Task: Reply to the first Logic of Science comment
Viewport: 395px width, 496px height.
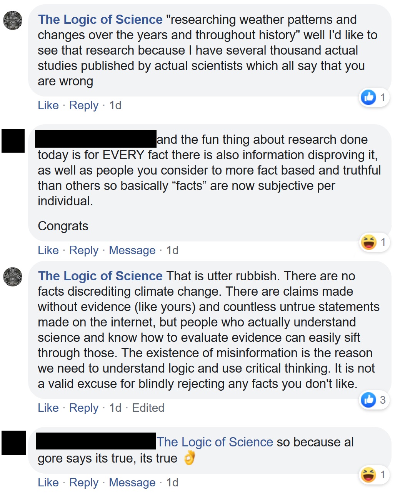Action: click(83, 105)
